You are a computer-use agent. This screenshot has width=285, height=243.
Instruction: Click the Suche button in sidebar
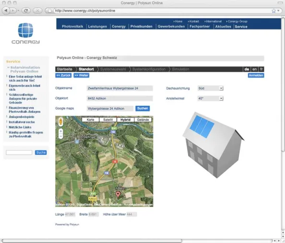41,153
